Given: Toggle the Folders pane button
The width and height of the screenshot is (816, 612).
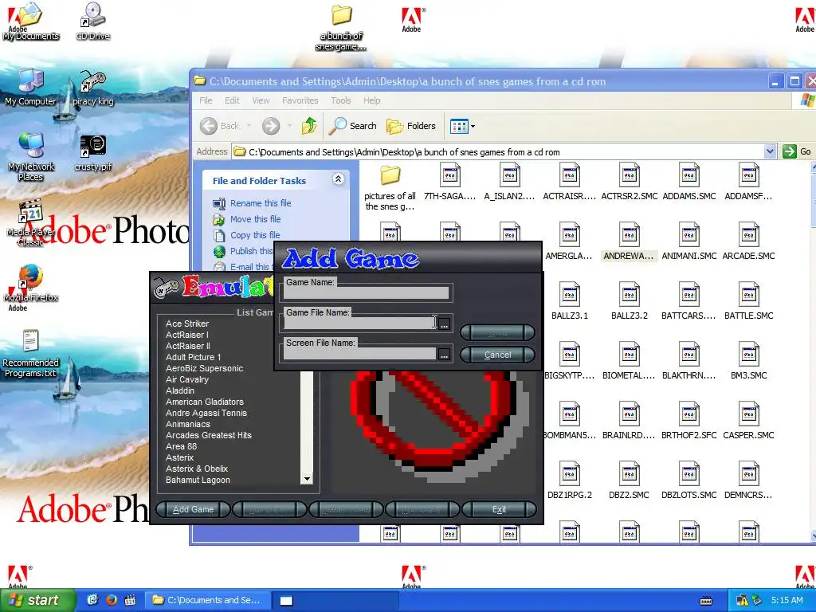Looking at the screenshot, I should click(411, 126).
